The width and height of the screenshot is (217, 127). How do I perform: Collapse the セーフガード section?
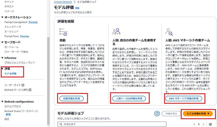(2, 42)
